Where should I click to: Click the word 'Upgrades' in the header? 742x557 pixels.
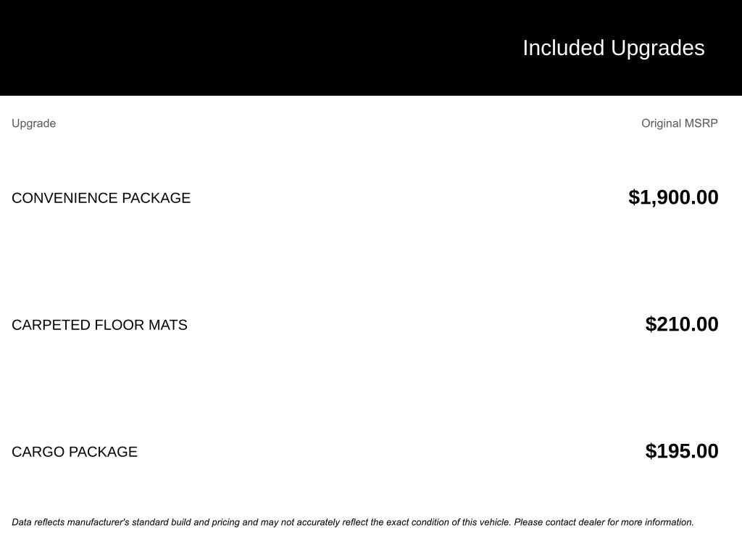point(657,48)
